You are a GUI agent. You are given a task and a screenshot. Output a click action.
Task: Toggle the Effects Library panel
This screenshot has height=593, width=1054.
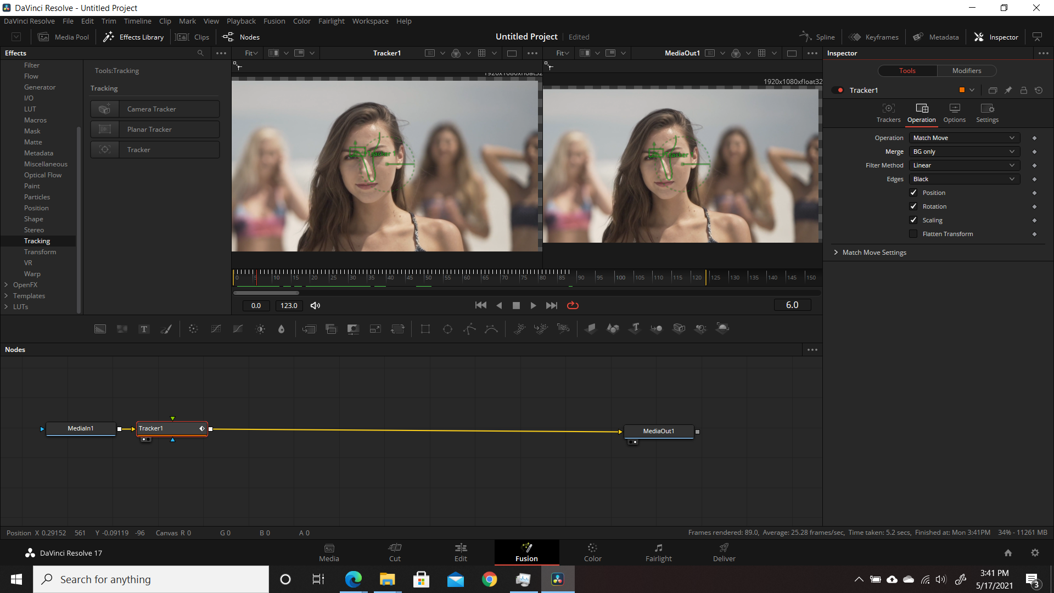click(x=133, y=37)
